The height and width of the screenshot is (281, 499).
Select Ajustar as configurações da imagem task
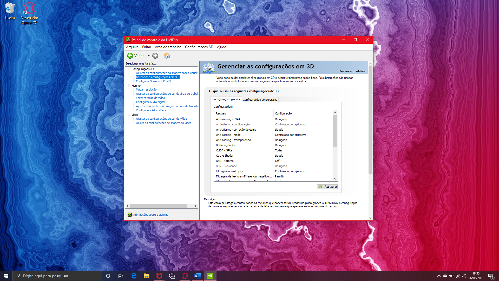167,73
